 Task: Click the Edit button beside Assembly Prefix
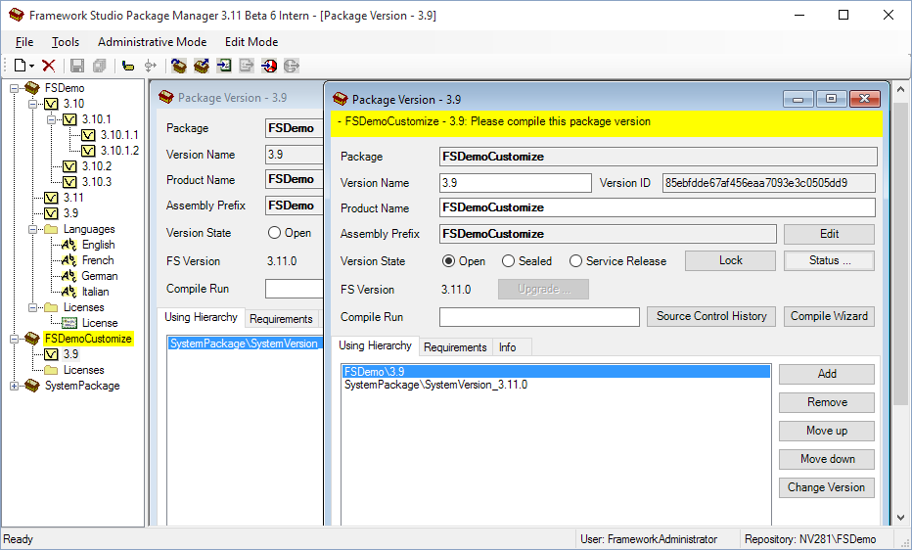pos(829,234)
